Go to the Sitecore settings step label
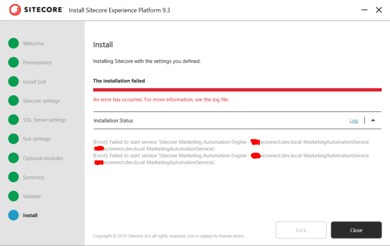 click(42, 101)
